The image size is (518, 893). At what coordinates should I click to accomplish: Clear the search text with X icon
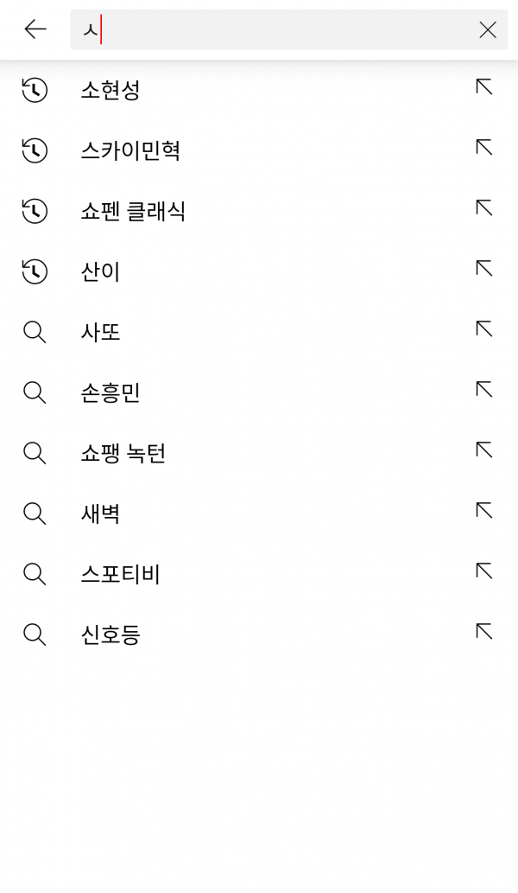pos(488,30)
